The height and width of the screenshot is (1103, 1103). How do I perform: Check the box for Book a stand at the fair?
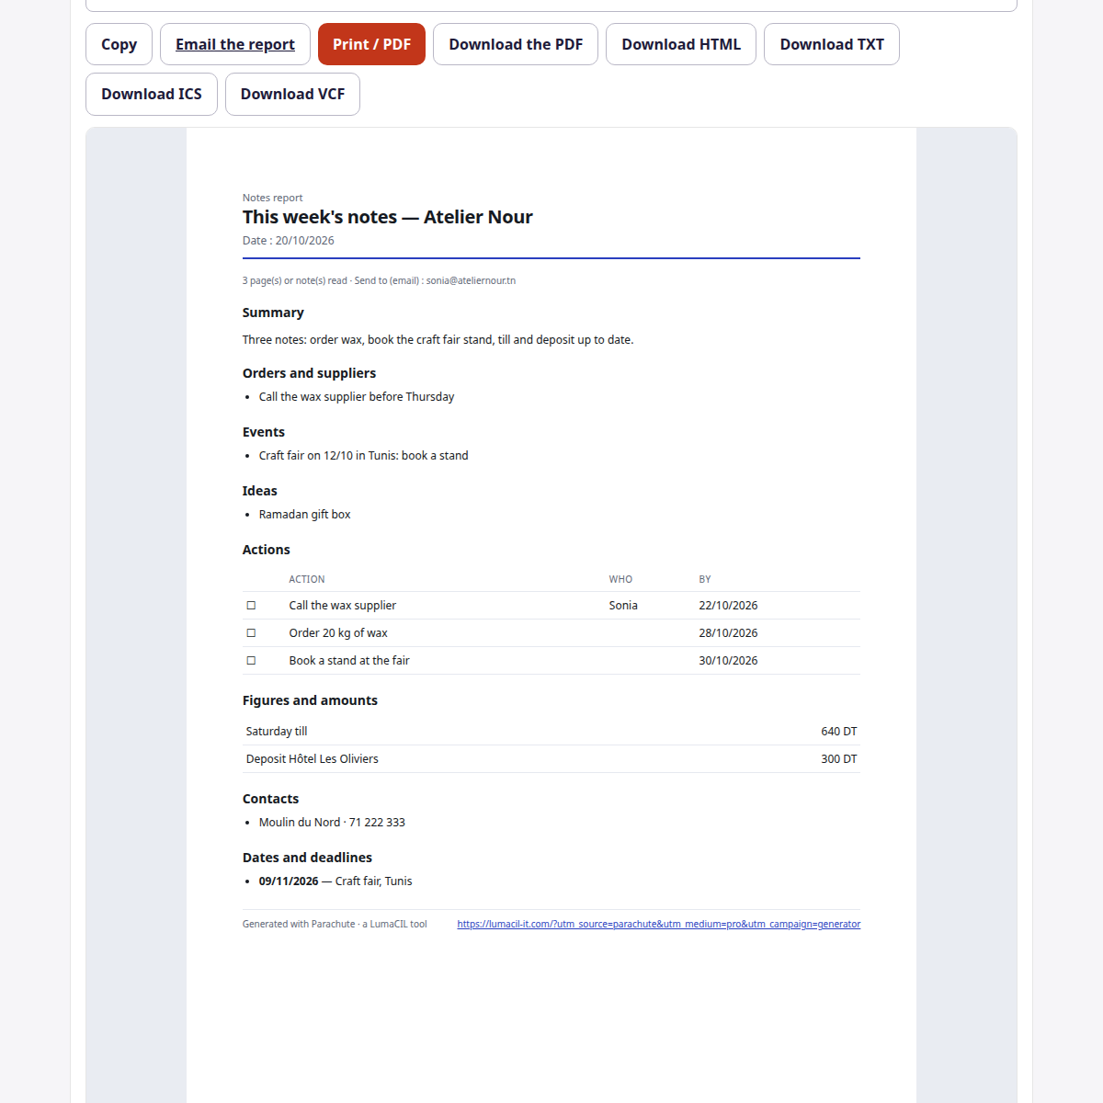(x=251, y=661)
